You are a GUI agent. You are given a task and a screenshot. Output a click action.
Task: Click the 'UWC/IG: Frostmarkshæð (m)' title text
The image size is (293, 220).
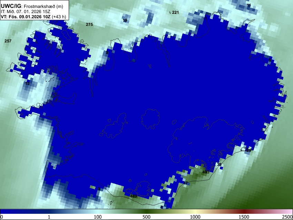(x=32, y=6)
